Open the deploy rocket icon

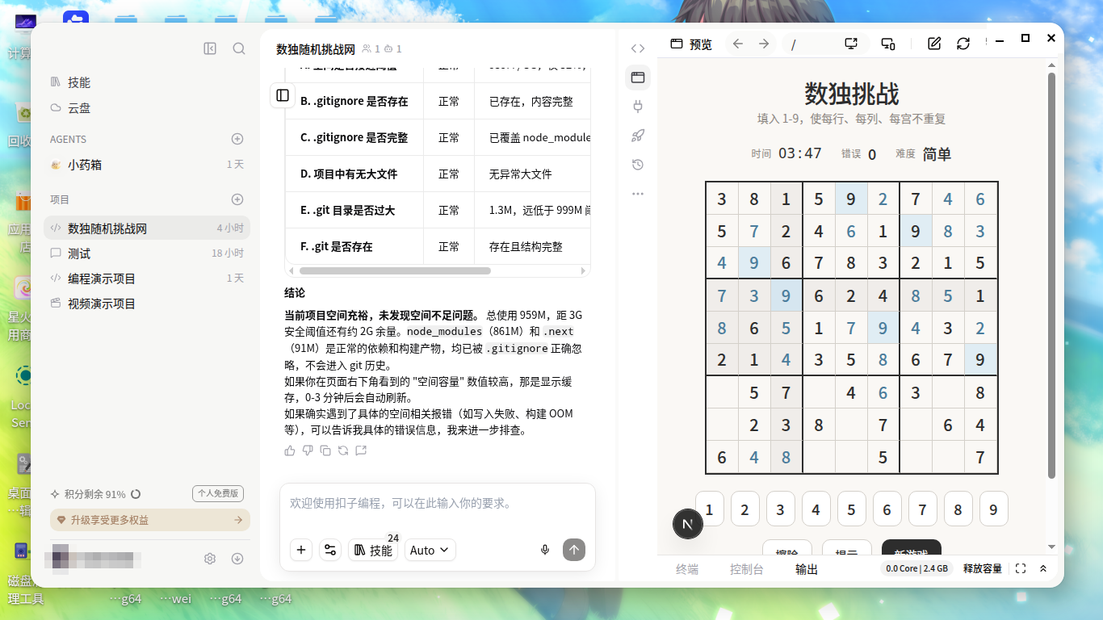[x=638, y=136]
